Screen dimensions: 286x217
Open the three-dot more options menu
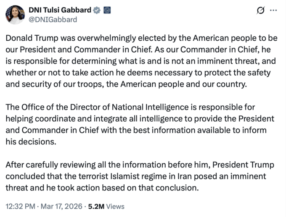(x=274, y=10)
